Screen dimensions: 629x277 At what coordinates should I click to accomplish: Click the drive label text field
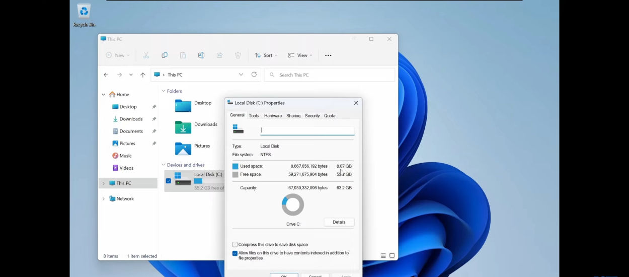(x=307, y=130)
